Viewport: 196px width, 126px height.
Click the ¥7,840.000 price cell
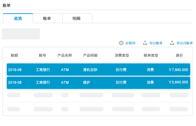click(x=178, y=70)
